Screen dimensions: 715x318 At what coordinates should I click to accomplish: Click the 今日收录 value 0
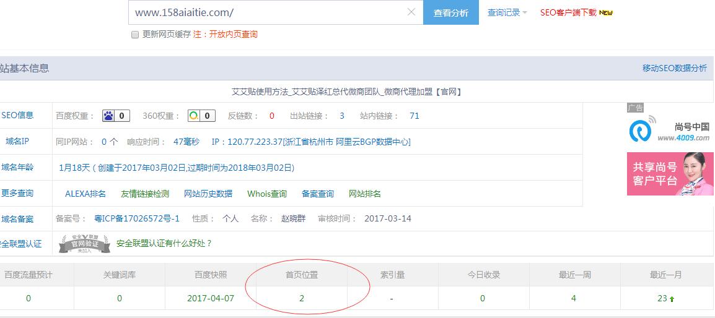pos(483,298)
